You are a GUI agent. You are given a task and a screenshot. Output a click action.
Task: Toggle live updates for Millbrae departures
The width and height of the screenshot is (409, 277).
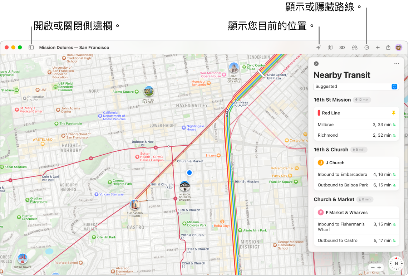click(394, 125)
